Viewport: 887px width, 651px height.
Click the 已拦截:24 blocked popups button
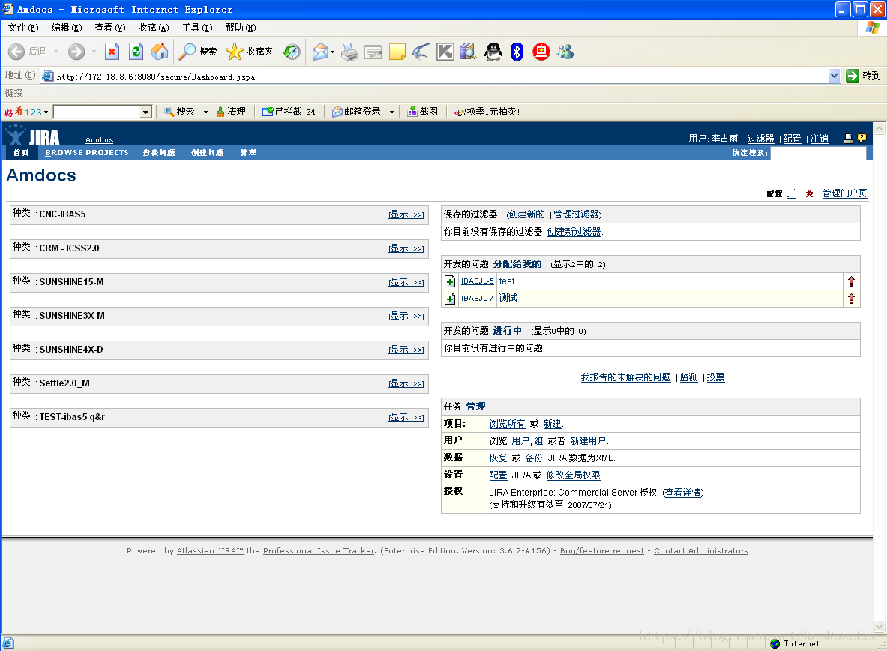[x=289, y=112]
